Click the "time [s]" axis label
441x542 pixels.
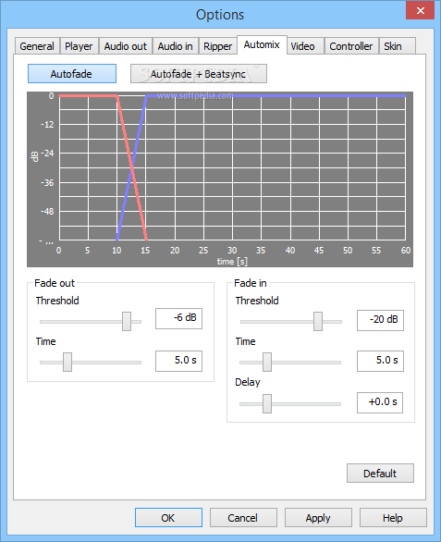click(232, 262)
